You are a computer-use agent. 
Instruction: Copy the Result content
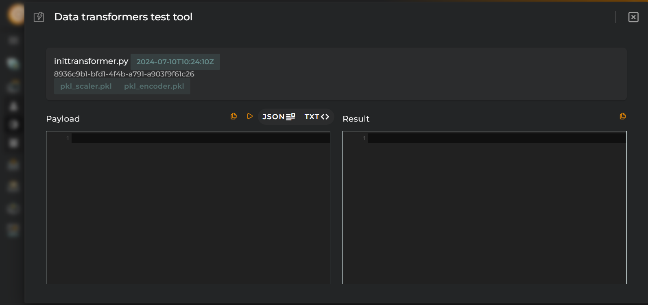point(623,116)
